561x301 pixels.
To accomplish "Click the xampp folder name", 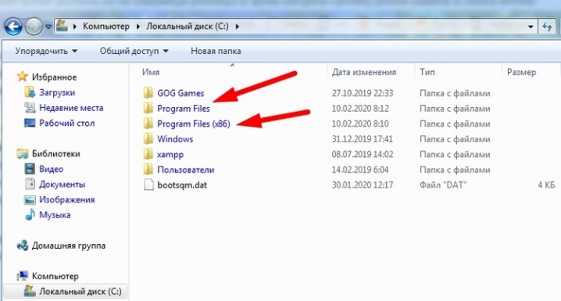I will click(x=170, y=155).
